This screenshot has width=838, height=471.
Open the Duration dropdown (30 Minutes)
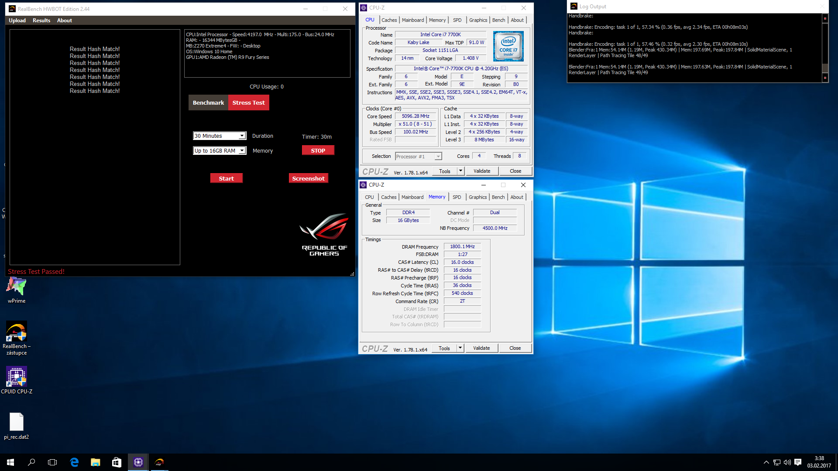pos(220,136)
